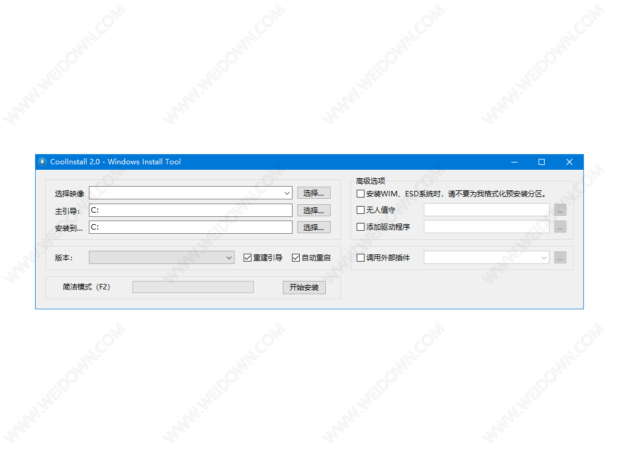Click the install progress bar
This screenshot has width=619, height=464.
(193, 287)
